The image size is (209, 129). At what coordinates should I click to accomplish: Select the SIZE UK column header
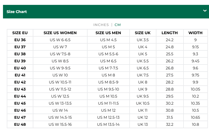[x=143, y=33]
